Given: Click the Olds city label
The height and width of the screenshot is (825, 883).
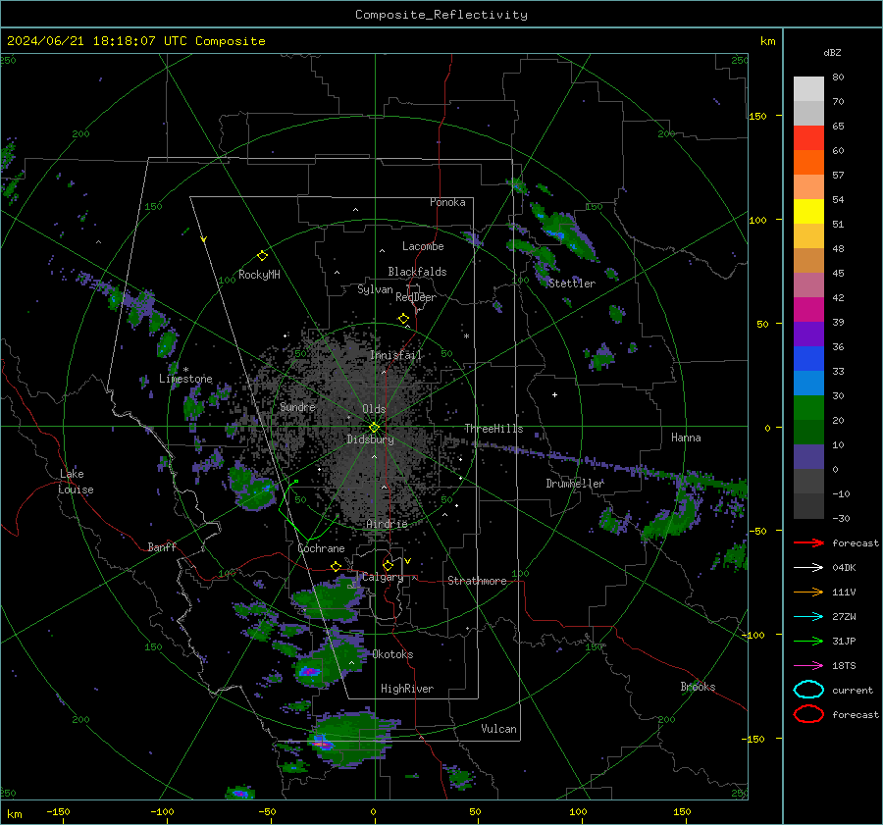Looking at the screenshot, I should point(374,409).
